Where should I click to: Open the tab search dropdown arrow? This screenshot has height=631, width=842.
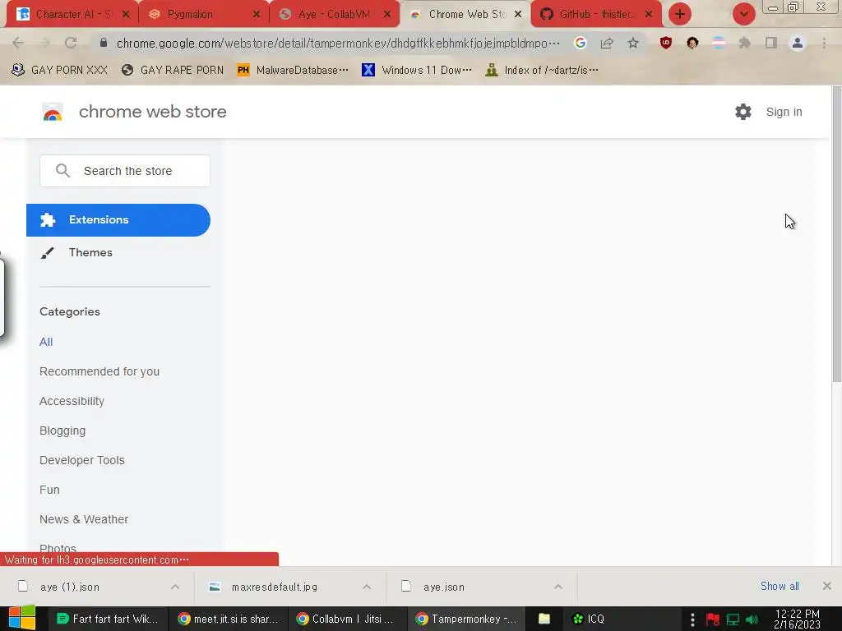pos(743,15)
